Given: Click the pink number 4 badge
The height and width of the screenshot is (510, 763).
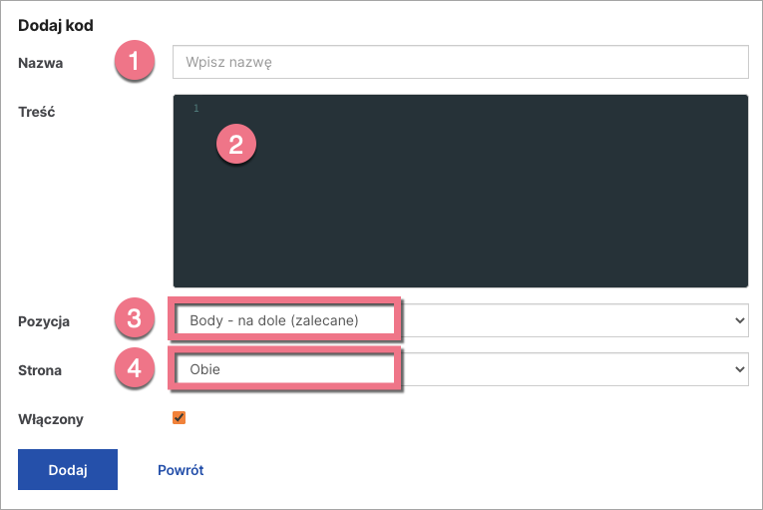Looking at the screenshot, I should tap(136, 369).
